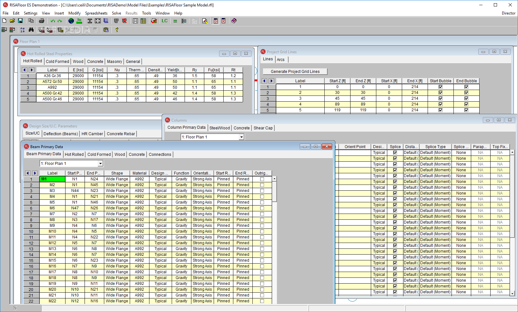
Task: Click Splice Type column header in Columns
Action: pyautogui.click(x=435, y=147)
